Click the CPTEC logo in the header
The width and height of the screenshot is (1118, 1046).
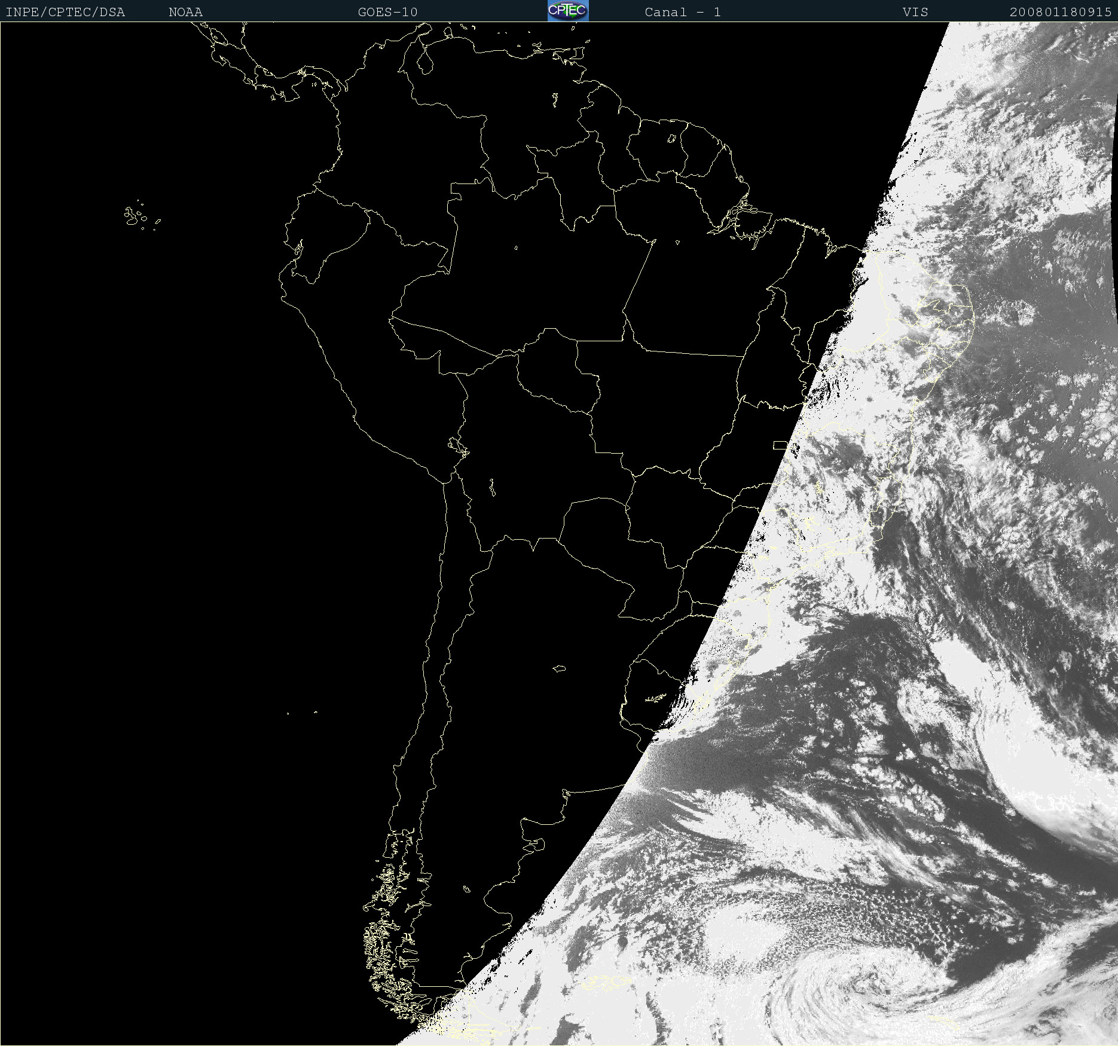pyautogui.click(x=568, y=11)
